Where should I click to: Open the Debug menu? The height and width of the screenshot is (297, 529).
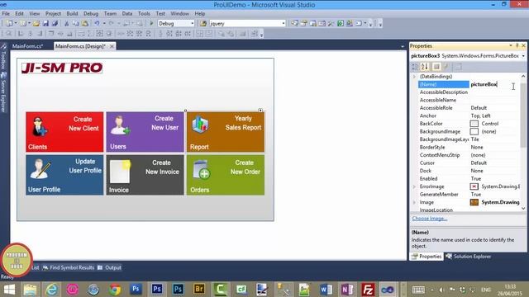pos(91,13)
